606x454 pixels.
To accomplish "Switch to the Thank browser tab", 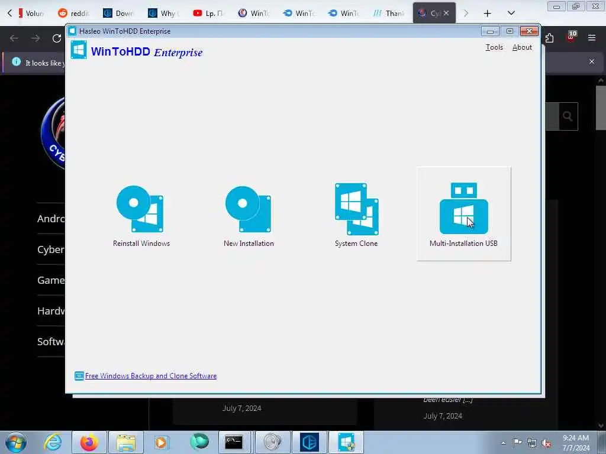I will tap(388, 13).
